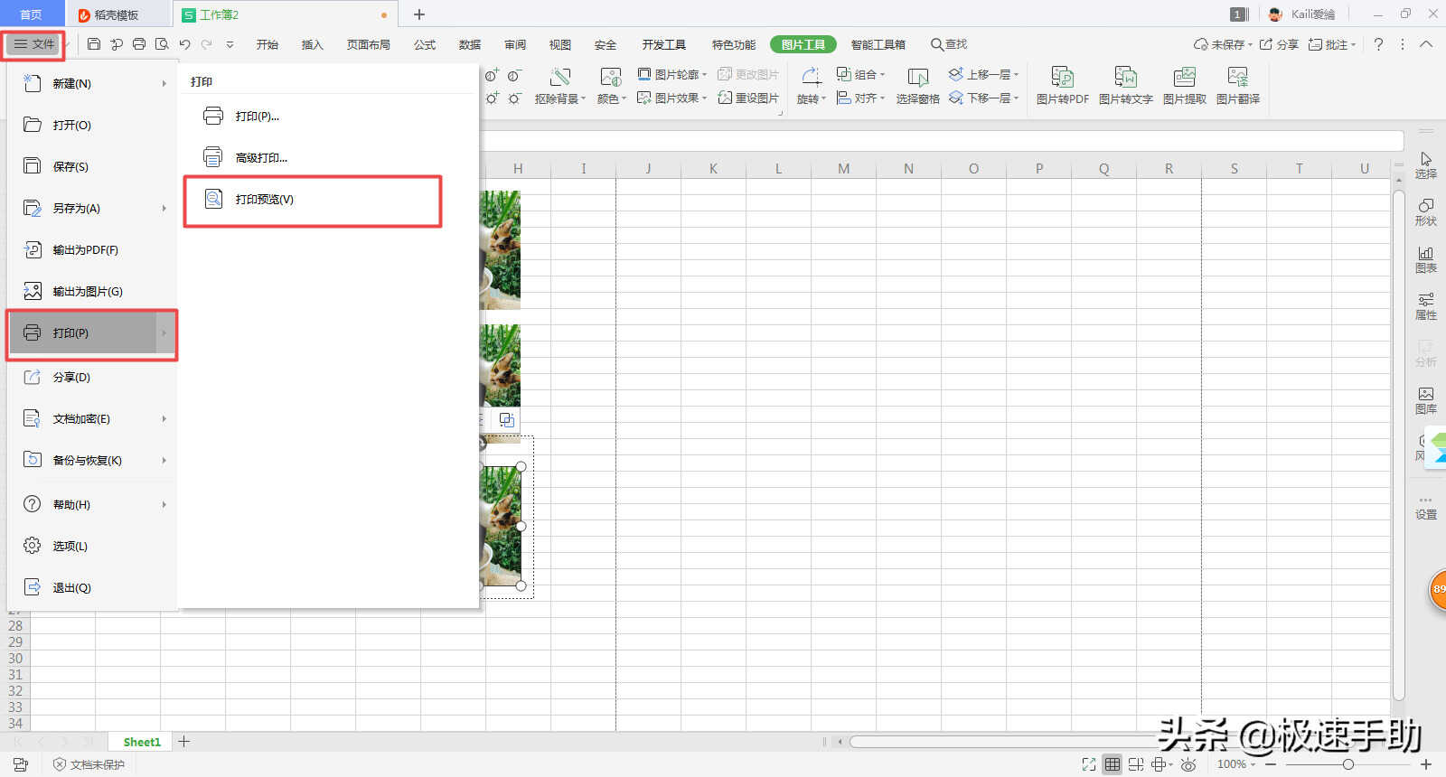Image resolution: width=1446 pixels, height=777 pixels.
Task: Click the 分享 share button at top right
Action: (x=1279, y=44)
